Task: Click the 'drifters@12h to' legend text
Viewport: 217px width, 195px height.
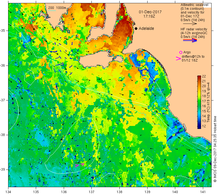Action: click(193, 57)
